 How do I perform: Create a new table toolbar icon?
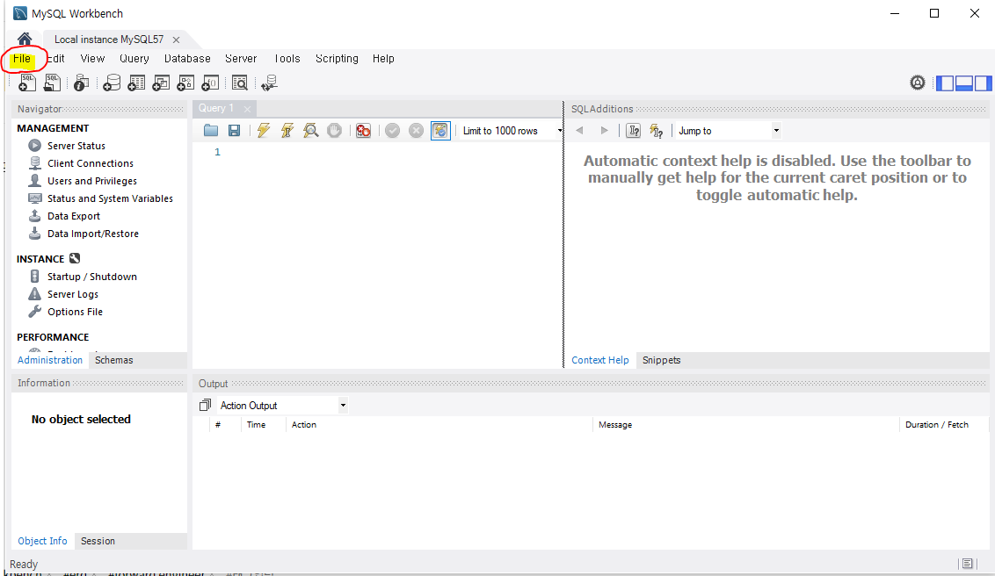[x=136, y=83]
